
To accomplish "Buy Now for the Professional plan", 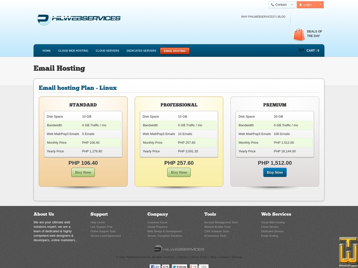I will tap(179, 172).
